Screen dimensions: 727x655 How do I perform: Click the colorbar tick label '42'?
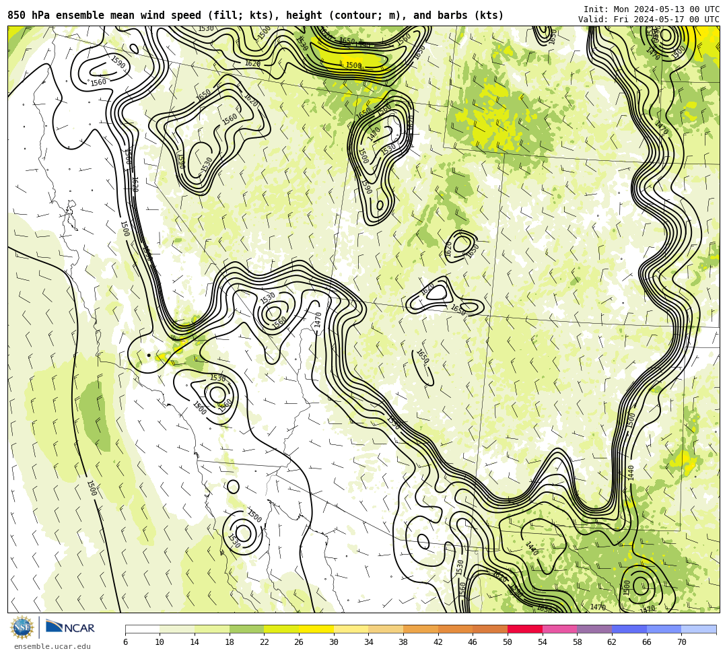438,642
